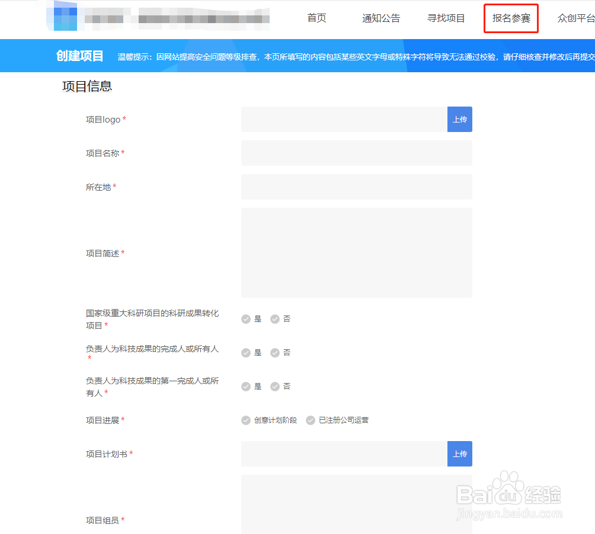Select 否 for 负责人为科技成果的完成人或所有人
595x534 pixels.
click(274, 352)
